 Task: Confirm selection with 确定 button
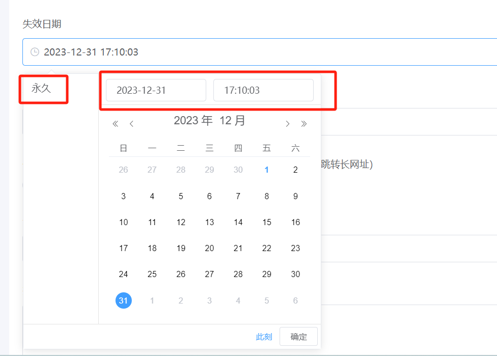tap(298, 337)
